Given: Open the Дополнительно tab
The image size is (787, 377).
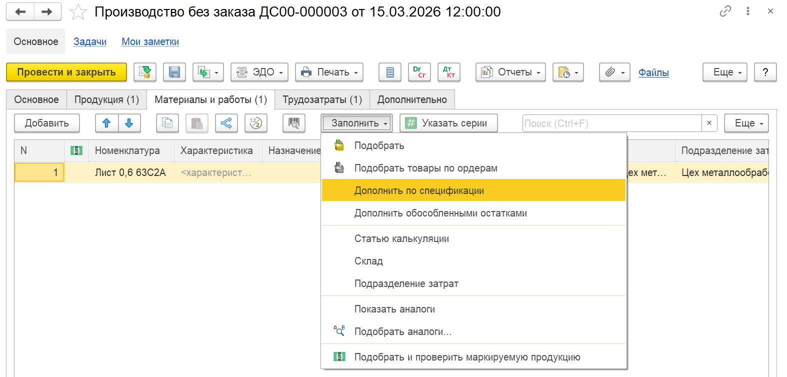Looking at the screenshot, I should click(412, 99).
